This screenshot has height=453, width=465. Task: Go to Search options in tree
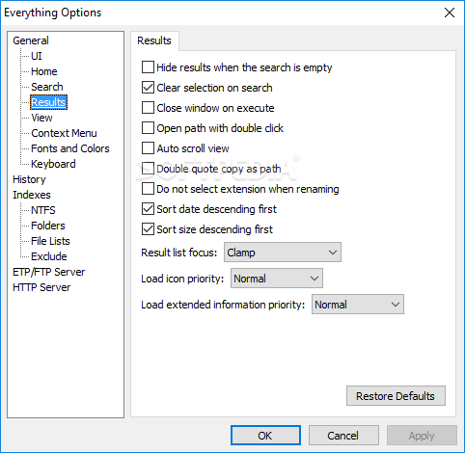[47, 87]
